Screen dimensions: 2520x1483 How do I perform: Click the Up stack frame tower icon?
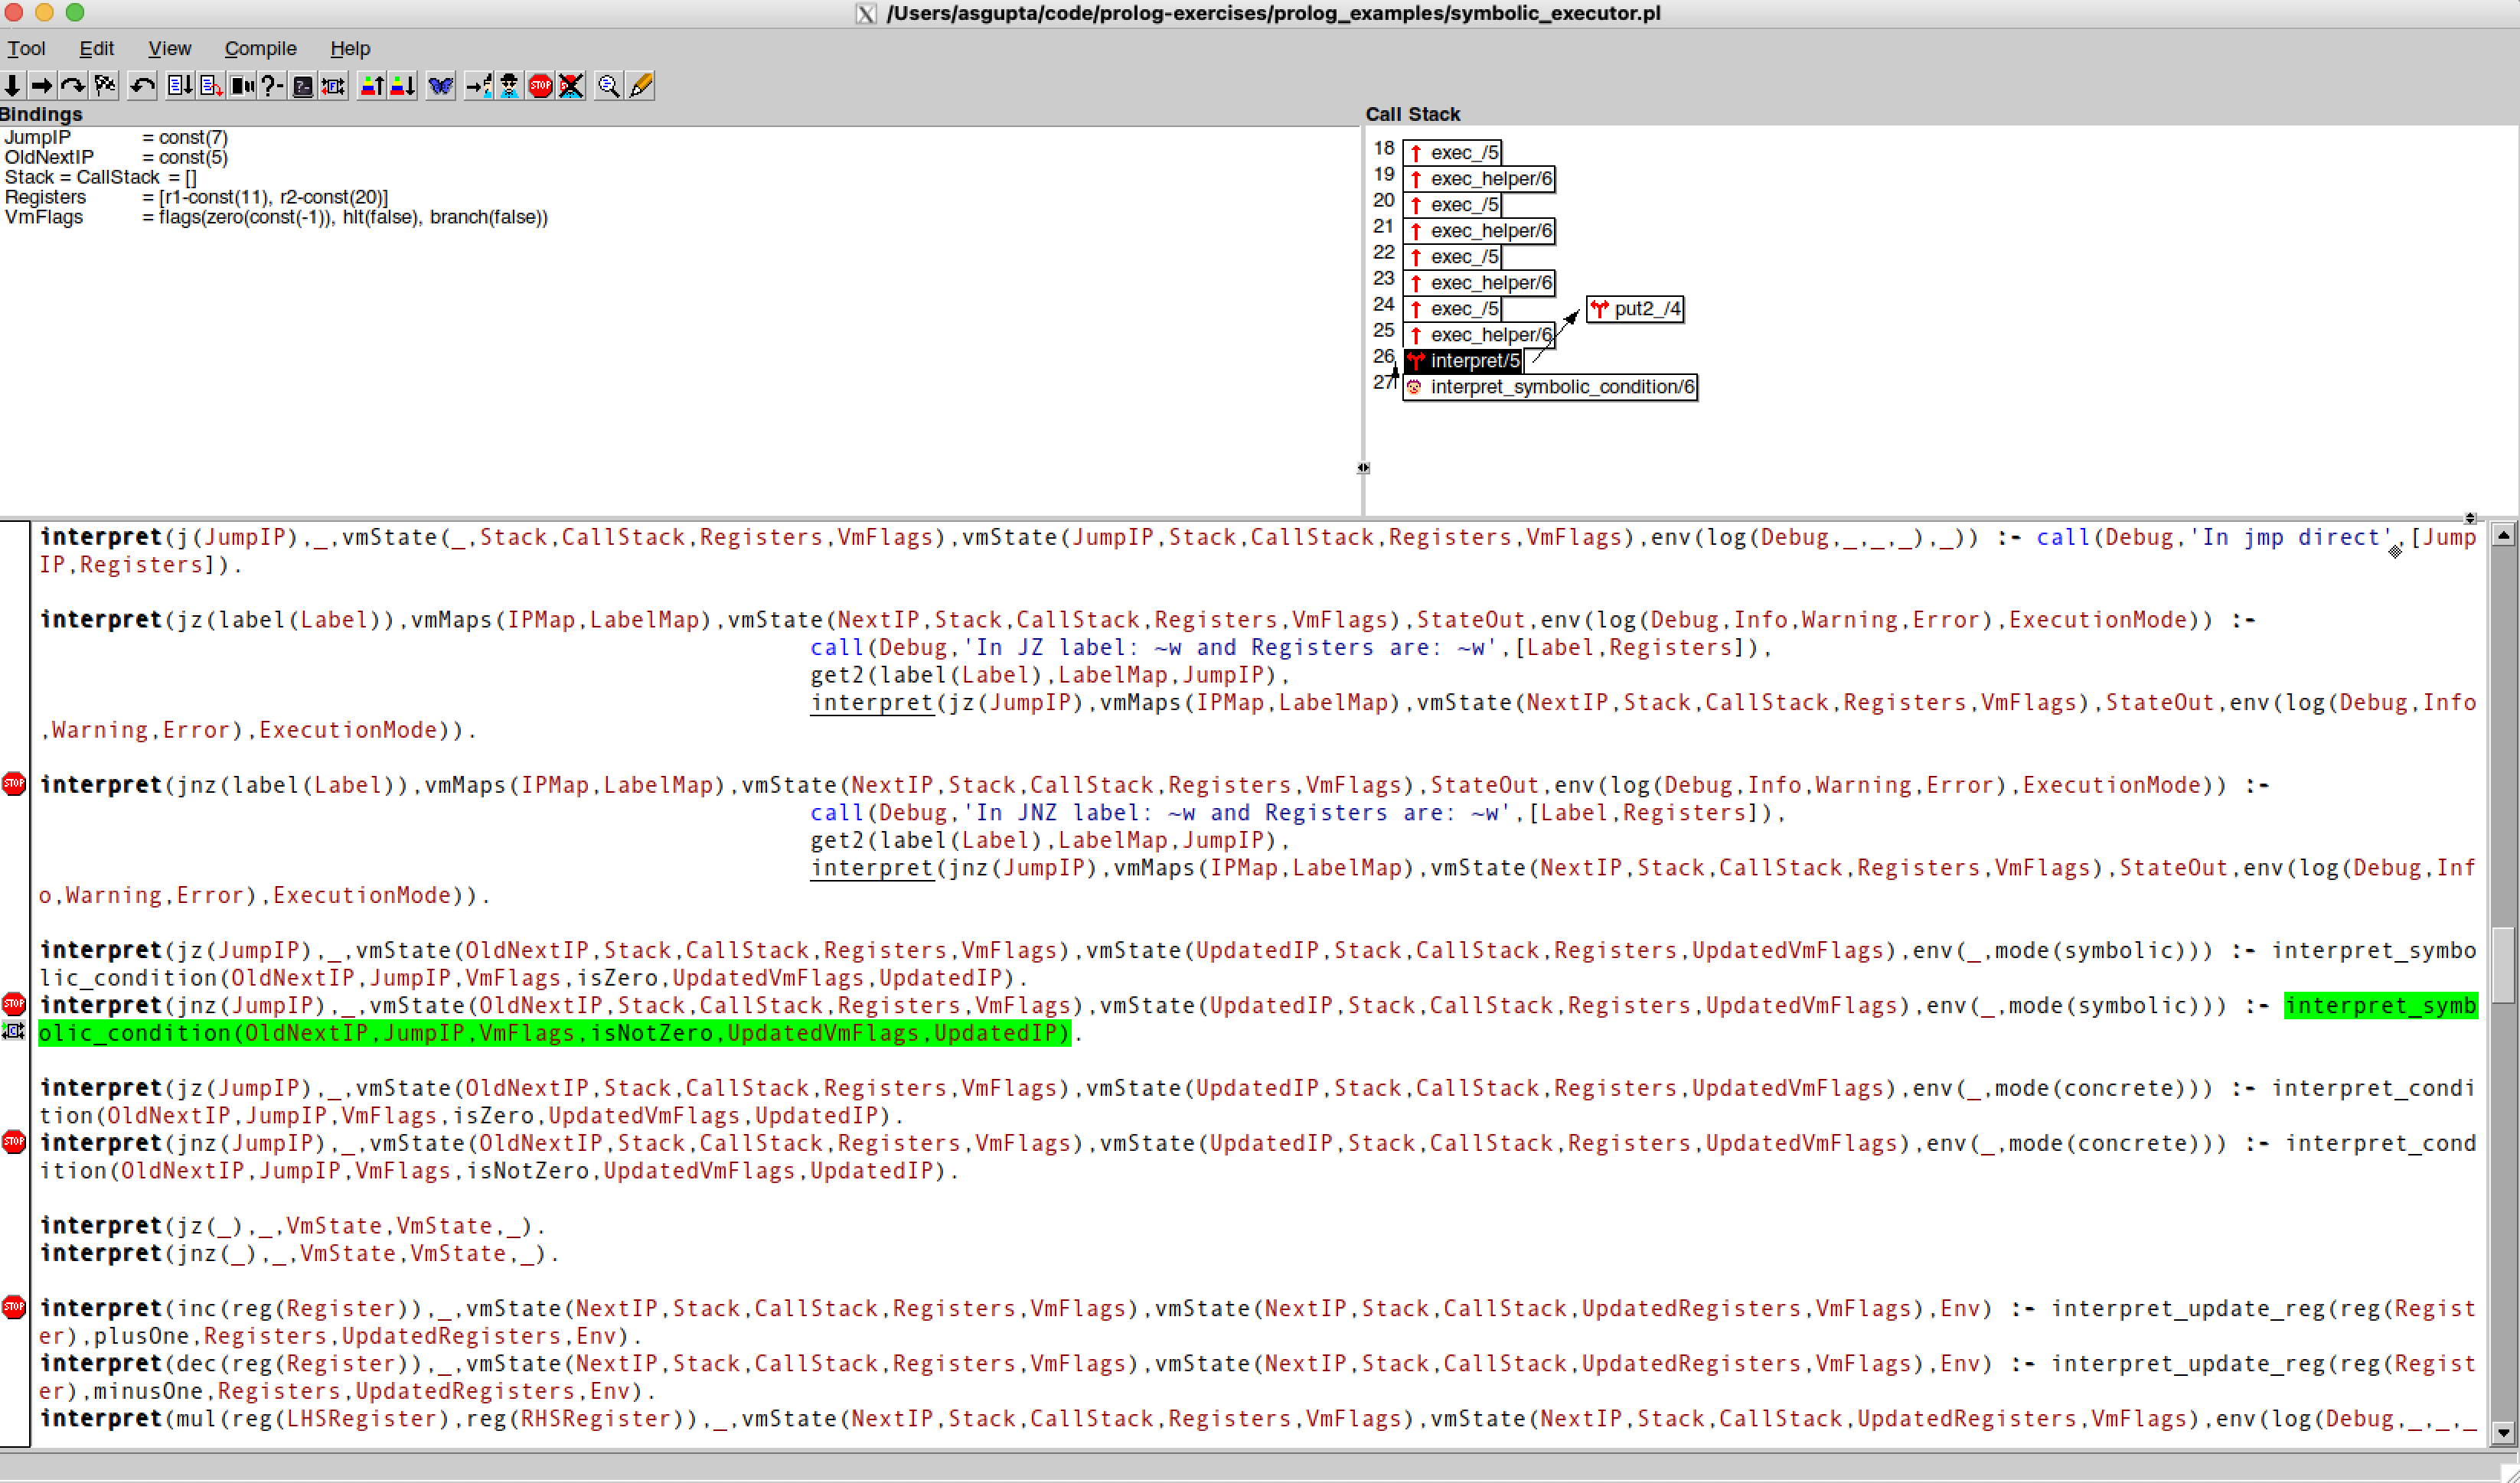pyautogui.click(x=372, y=86)
